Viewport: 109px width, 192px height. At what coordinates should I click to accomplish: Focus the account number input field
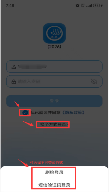click(54, 67)
